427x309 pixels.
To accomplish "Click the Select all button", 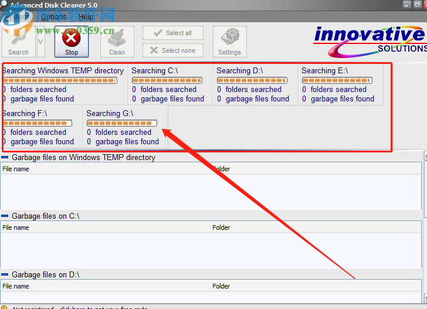I will (173, 33).
